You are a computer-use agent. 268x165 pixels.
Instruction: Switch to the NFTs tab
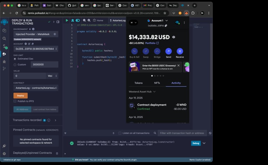[157, 83]
